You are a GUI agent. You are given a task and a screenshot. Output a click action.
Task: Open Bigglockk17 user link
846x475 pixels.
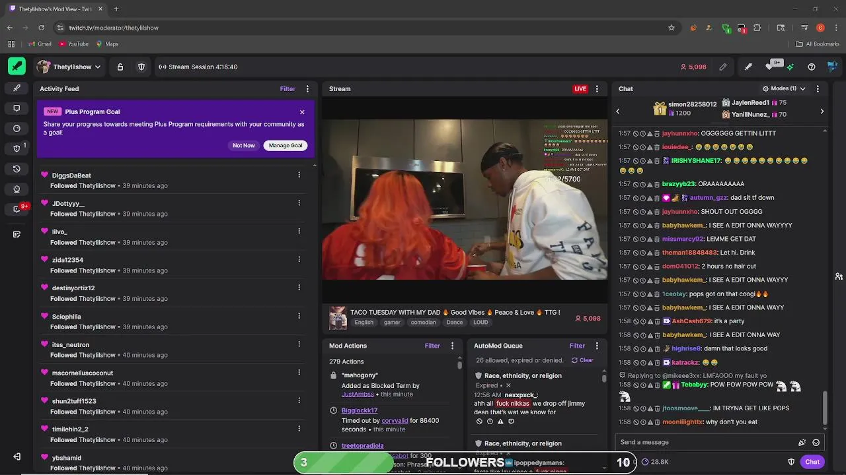360,410
